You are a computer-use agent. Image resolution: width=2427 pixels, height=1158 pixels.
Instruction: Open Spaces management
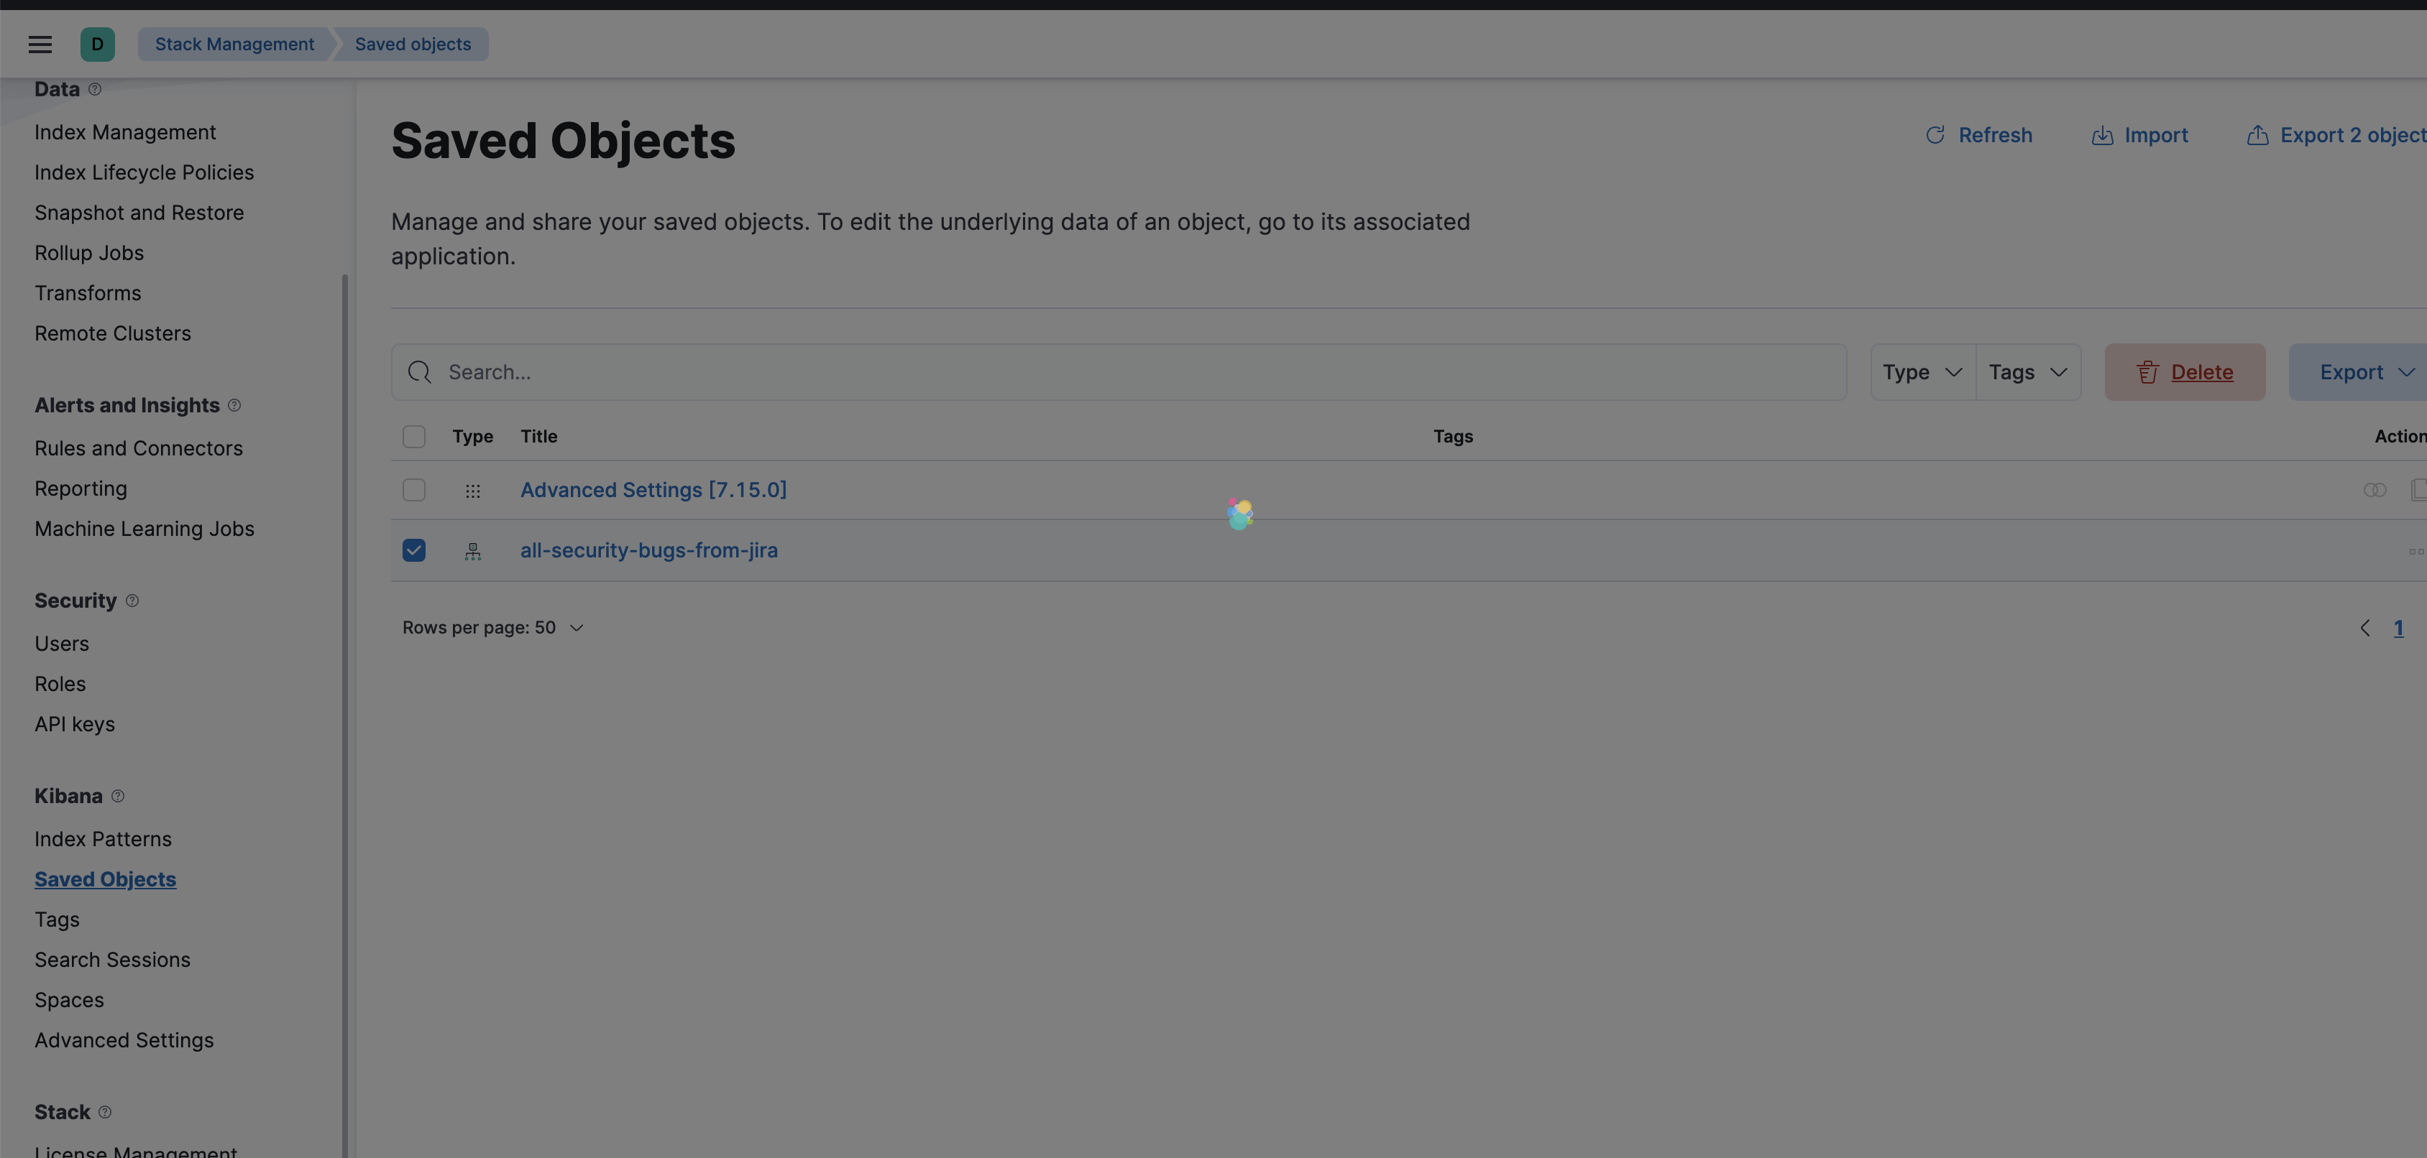(x=70, y=1001)
